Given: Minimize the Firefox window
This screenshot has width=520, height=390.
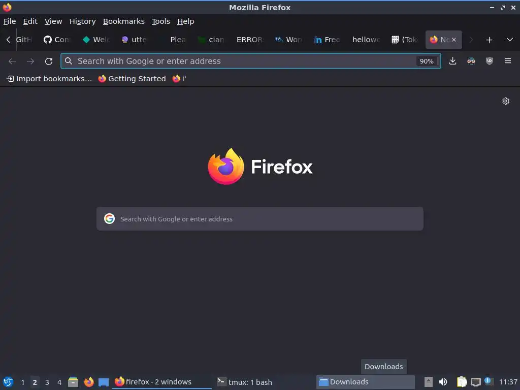Looking at the screenshot, I should [x=492, y=7].
